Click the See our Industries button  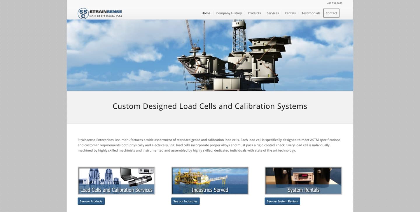pyautogui.click(x=185, y=201)
